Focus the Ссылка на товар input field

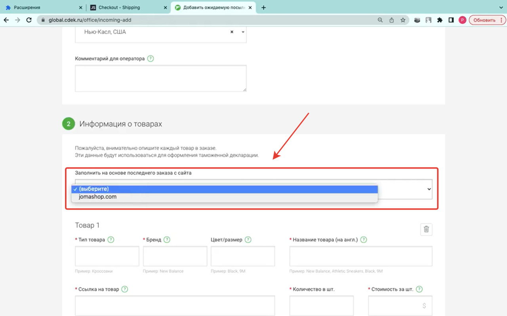click(175, 306)
